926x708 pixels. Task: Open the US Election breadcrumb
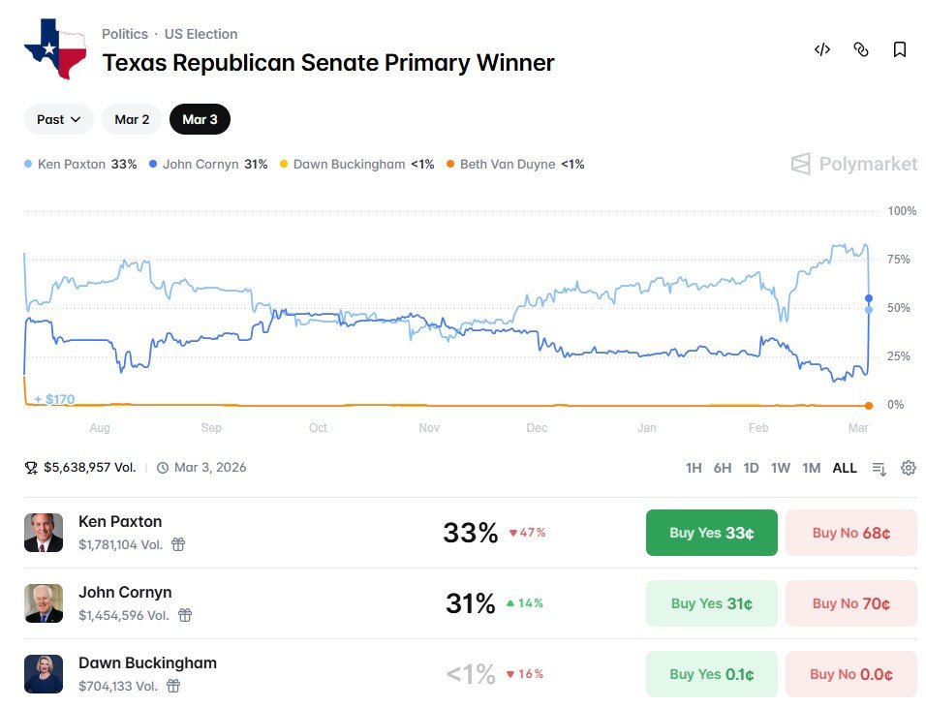tap(201, 33)
